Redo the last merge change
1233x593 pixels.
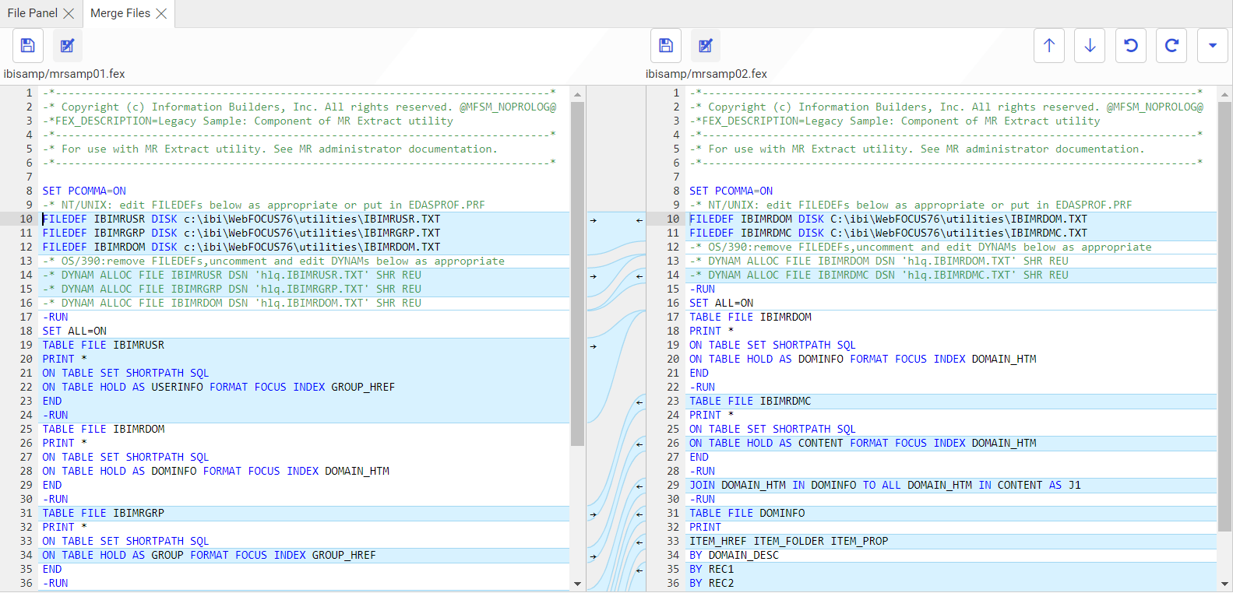point(1171,46)
